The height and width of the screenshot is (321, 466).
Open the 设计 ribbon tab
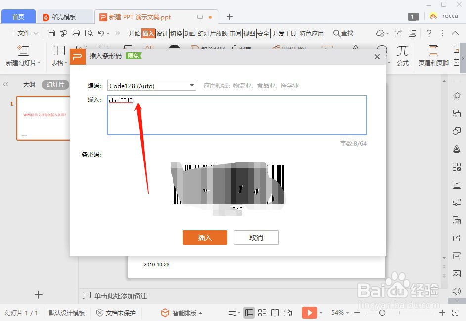coord(162,33)
